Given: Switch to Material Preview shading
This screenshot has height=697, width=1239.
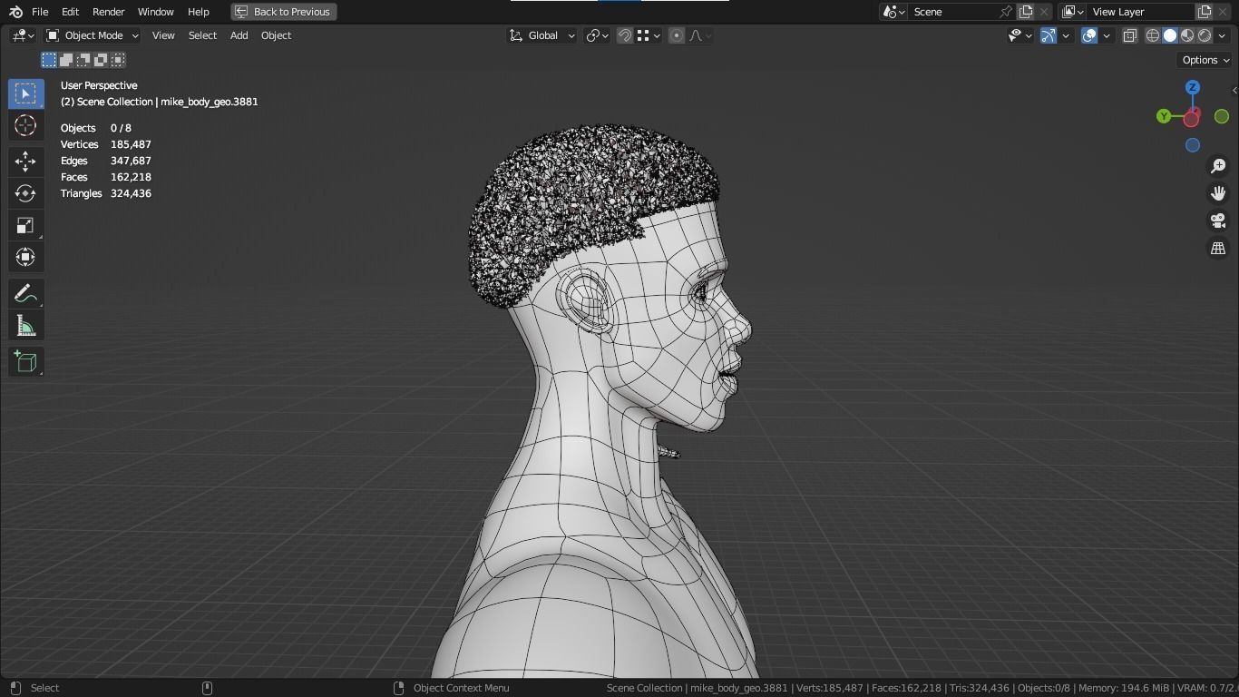Looking at the screenshot, I should point(1187,35).
